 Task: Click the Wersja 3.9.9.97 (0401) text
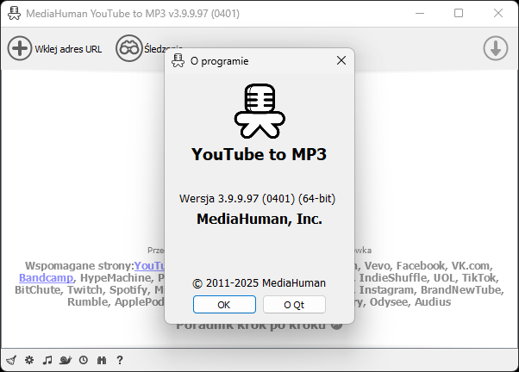[257, 198]
